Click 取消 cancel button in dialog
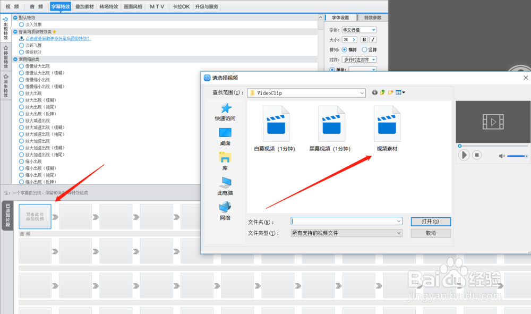The height and width of the screenshot is (314, 531). [x=431, y=233]
